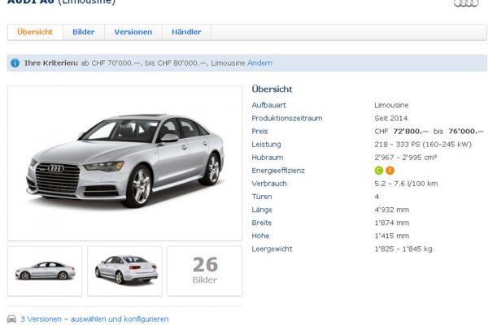488x325 pixels.
Task: Click the Übersicht section heading
Action: coord(272,89)
